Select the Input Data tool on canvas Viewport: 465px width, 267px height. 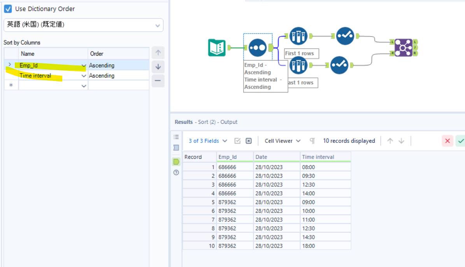[217, 47]
